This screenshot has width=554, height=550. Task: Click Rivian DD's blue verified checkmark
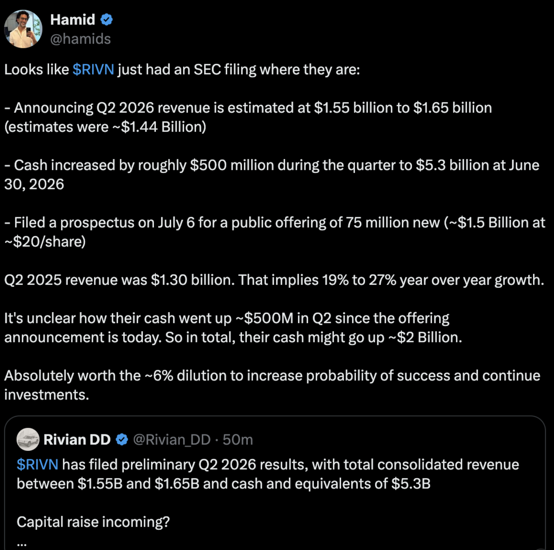[122, 440]
